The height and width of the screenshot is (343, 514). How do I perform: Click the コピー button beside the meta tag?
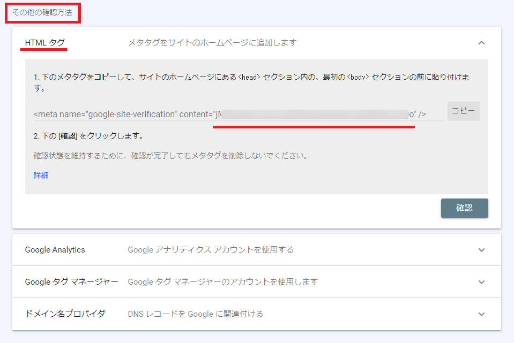463,111
